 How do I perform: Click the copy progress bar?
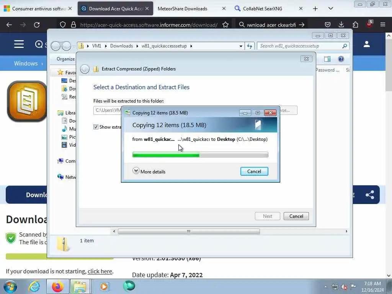pyautogui.click(x=200, y=155)
